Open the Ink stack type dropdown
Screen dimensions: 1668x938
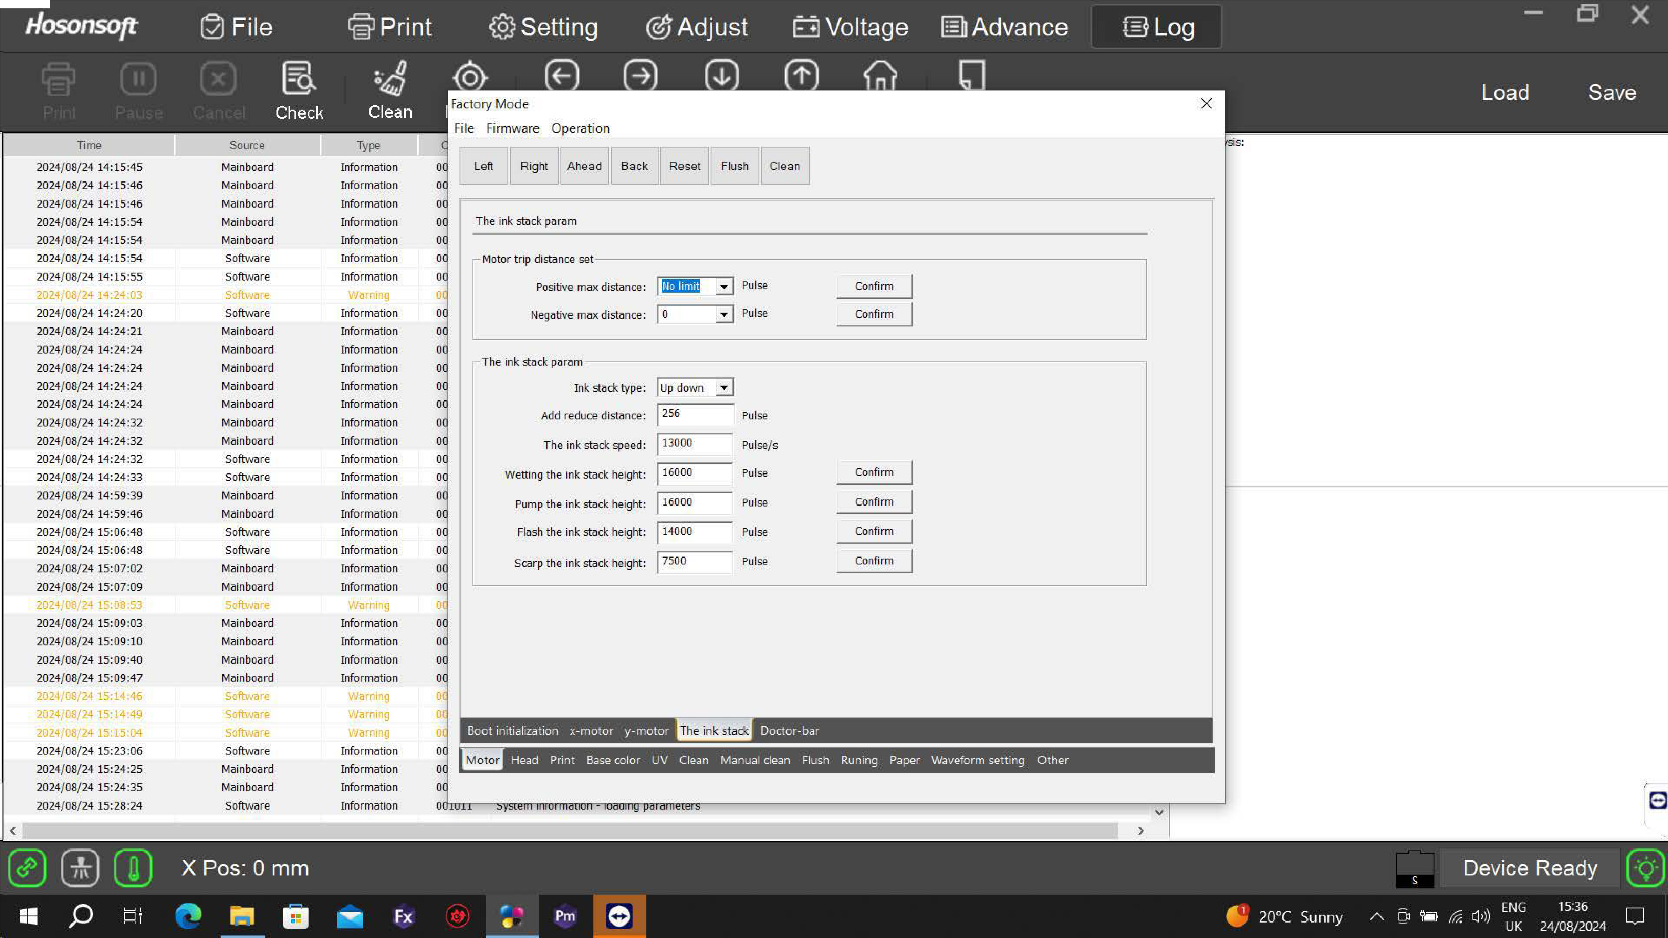click(724, 388)
